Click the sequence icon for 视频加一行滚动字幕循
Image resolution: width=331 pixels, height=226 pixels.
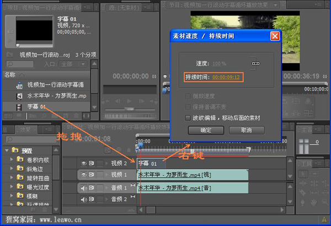pyautogui.click(x=19, y=85)
